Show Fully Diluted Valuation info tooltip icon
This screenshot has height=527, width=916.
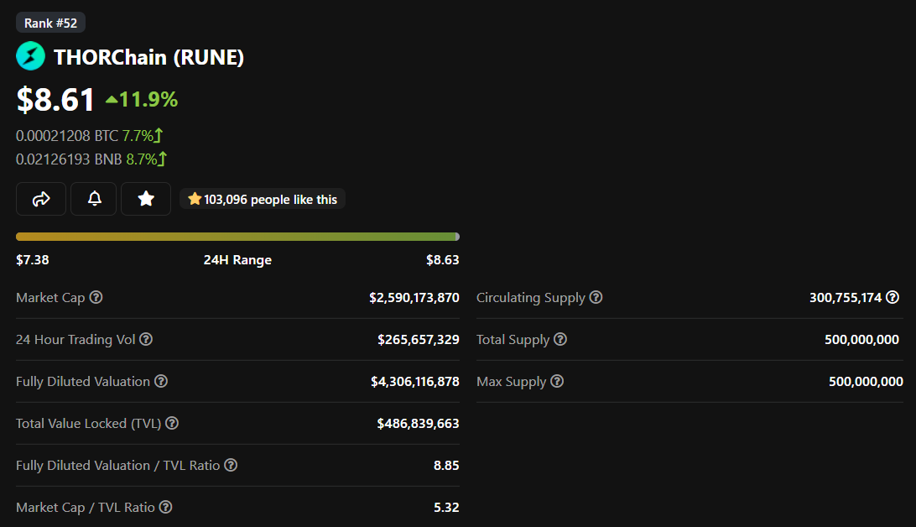[161, 382]
